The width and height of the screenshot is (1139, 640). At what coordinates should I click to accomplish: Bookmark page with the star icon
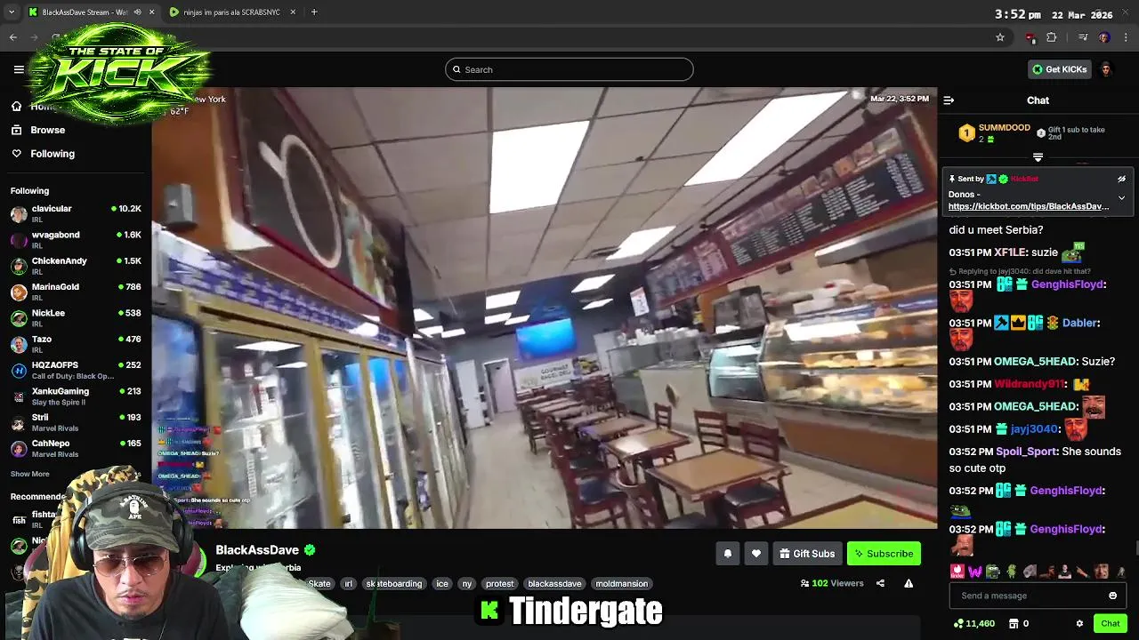[x=1000, y=37]
